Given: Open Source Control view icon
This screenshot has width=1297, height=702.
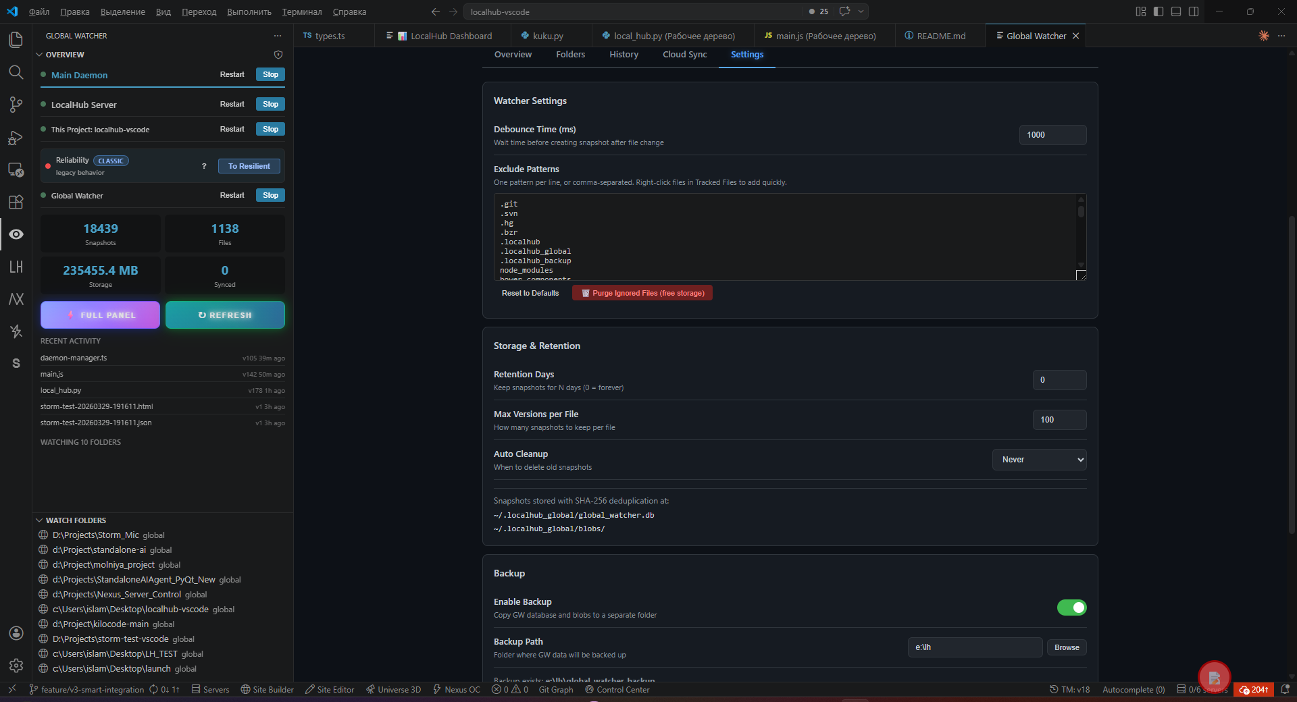Looking at the screenshot, I should (x=16, y=105).
